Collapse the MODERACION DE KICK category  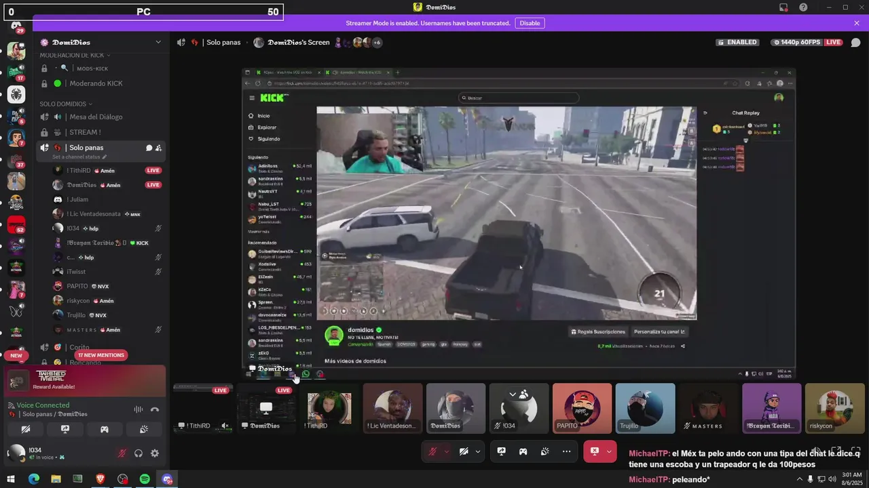pos(75,55)
